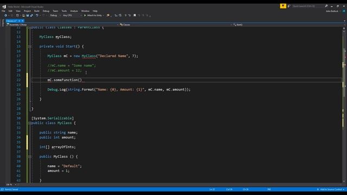Click Debug.Log statement on line 24
This screenshot has width=347, height=195.
coord(119,89)
